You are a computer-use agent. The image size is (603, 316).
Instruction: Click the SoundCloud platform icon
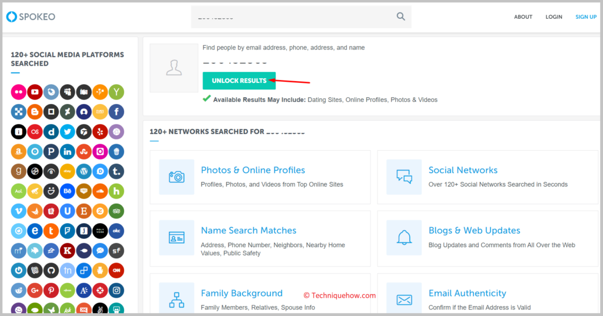[x=100, y=191]
